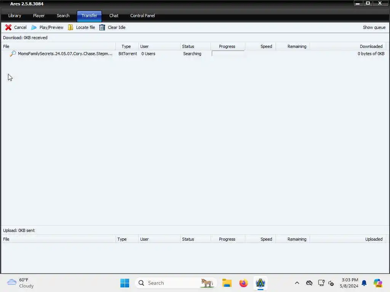Maximize the Ares window
Screen dimensions: 390x292
click(x=368, y=3)
